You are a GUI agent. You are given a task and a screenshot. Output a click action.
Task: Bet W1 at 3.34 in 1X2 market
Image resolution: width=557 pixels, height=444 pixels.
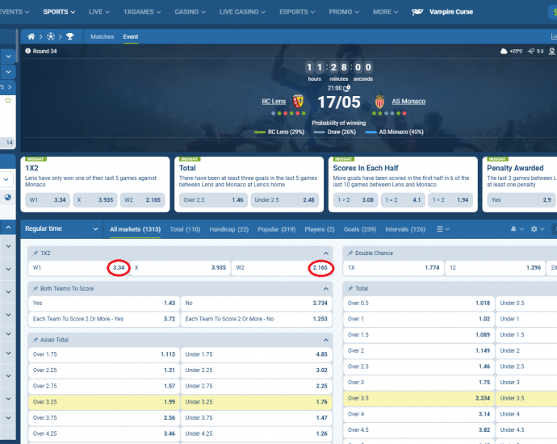(x=79, y=268)
